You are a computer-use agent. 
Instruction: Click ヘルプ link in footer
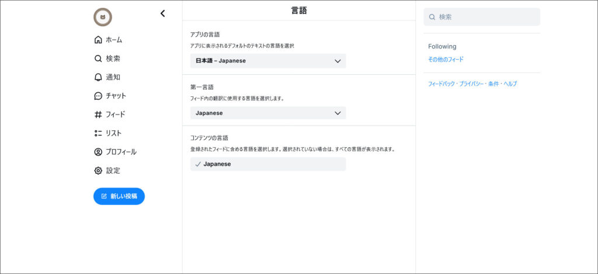coord(510,84)
